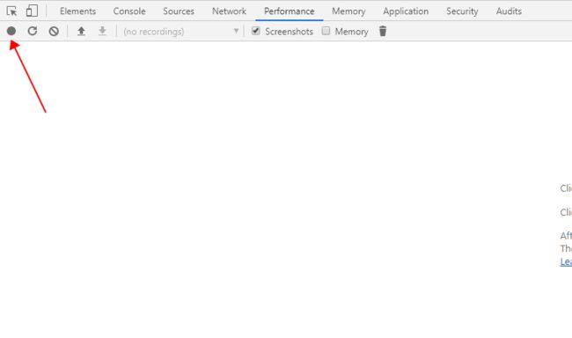Open the (no recordings) dropdown
The height and width of the screenshot is (338, 572).
(181, 32)
